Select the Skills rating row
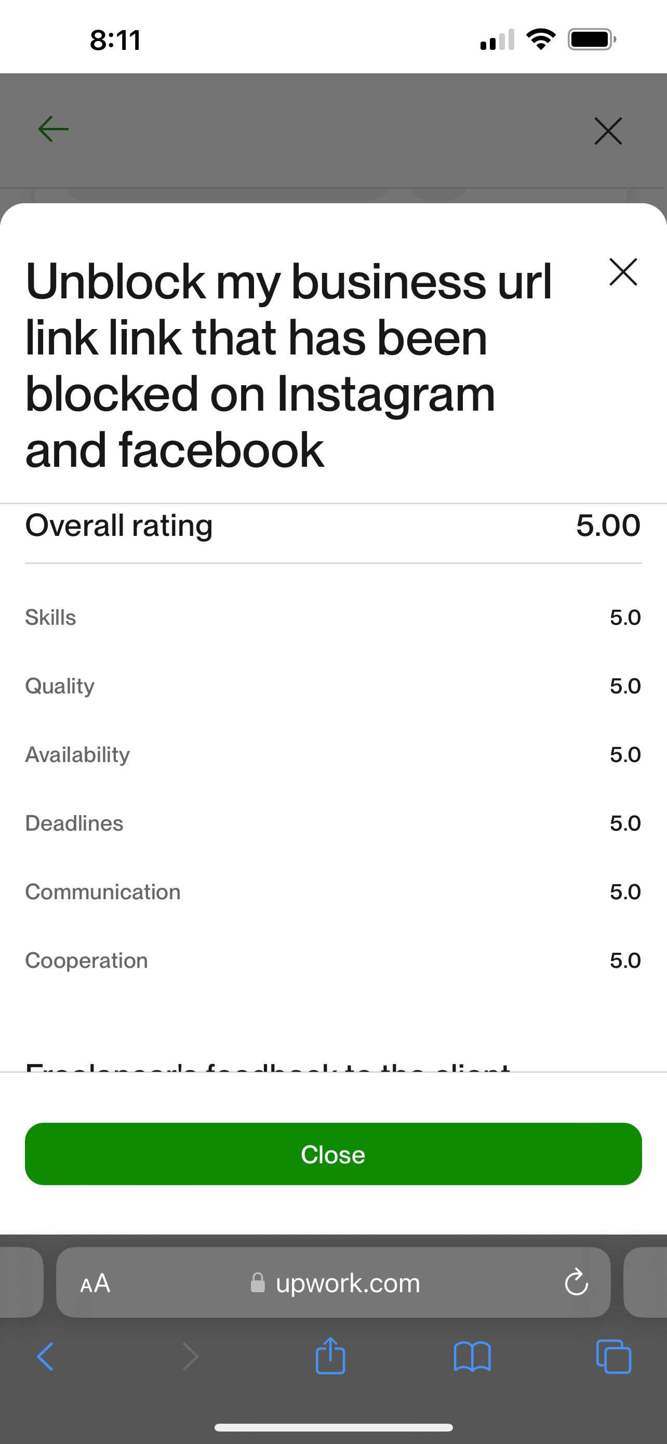 (333, 617)
